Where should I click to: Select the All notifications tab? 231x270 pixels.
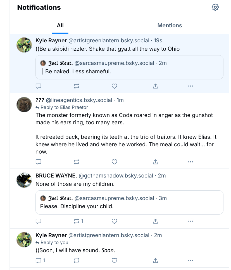click(x=60, y=25)
